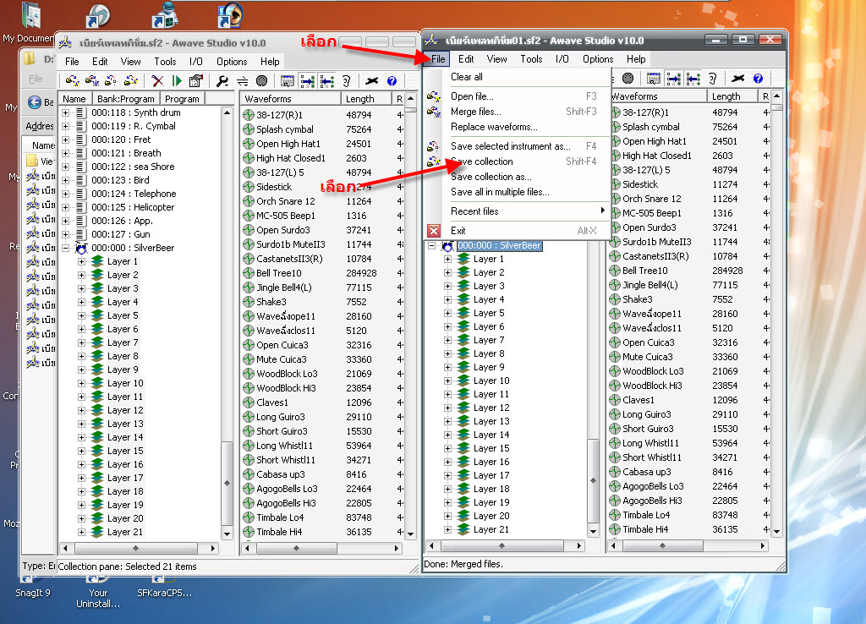Screen dimensions: 866x624
Task: Collapse SilverBeer instrument in left window tree
Action: click(x=66, y=248)
